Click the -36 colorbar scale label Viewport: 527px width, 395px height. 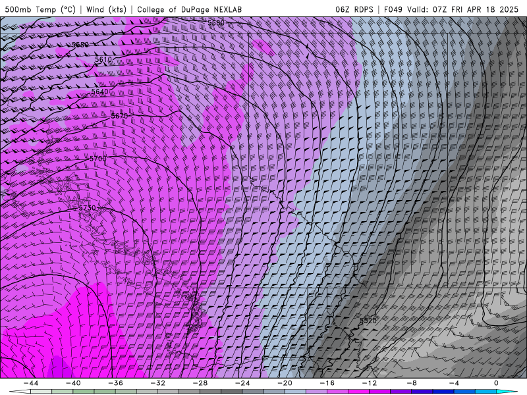[116, 383]
